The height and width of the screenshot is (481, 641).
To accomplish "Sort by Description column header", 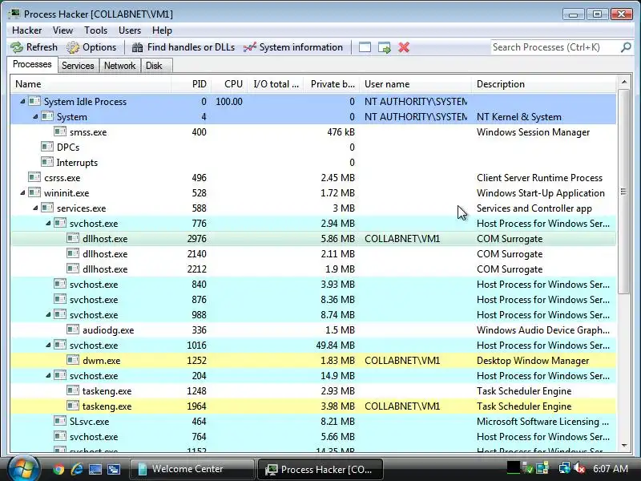I will point(544,84).
